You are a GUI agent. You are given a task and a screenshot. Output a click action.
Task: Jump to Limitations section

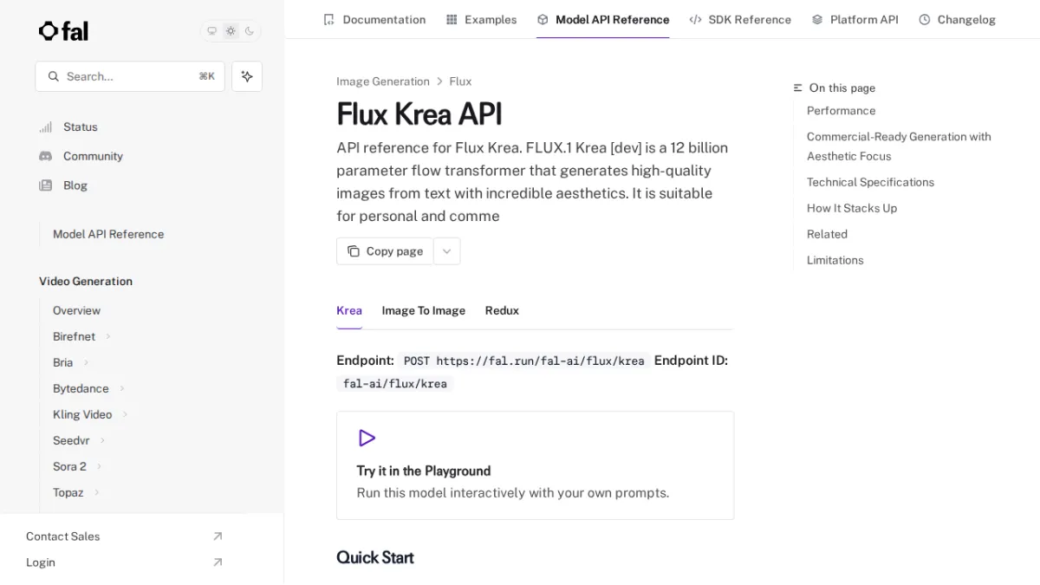click(x=835, y=260)
